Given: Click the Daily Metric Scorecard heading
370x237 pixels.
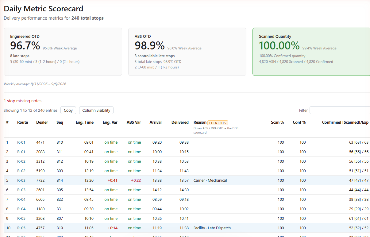Looking at the screenshot, I should coord(43,9).
